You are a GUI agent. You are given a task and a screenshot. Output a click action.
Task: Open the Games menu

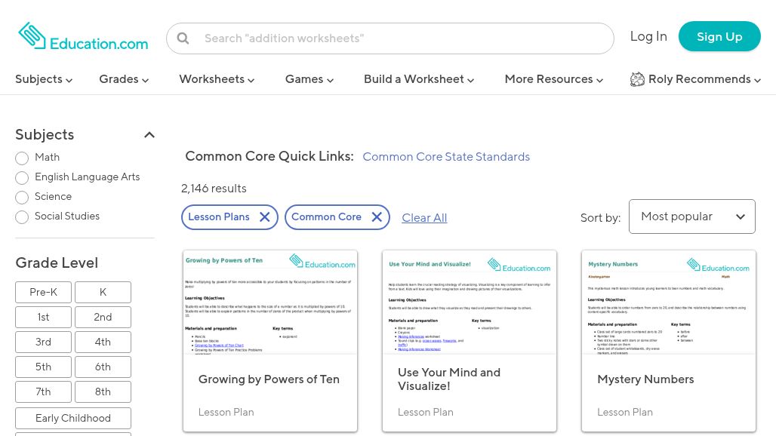click(309, 79)
